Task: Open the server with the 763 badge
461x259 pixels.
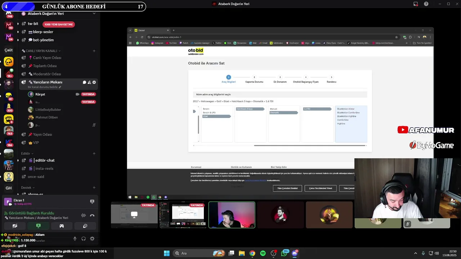Action: coord(9,131)
